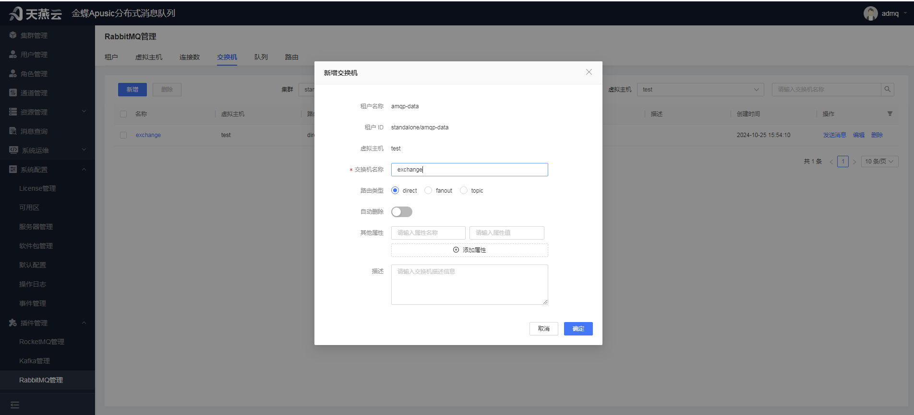Select topic routing type

point(464,190)
